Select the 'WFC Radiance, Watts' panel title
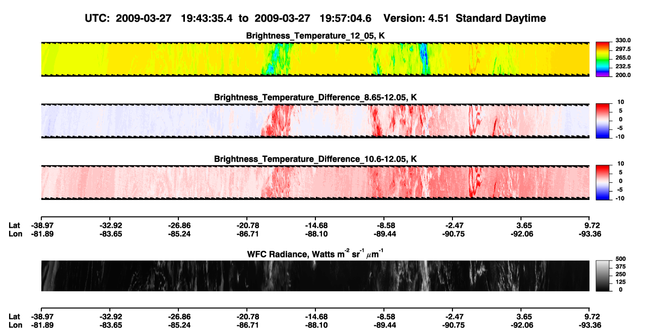This screenshot has height=336, width=655. click(x=315, y=253)
